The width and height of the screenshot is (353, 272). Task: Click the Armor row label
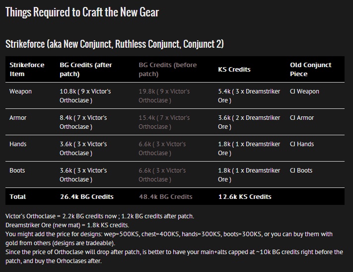pos(18,118)
